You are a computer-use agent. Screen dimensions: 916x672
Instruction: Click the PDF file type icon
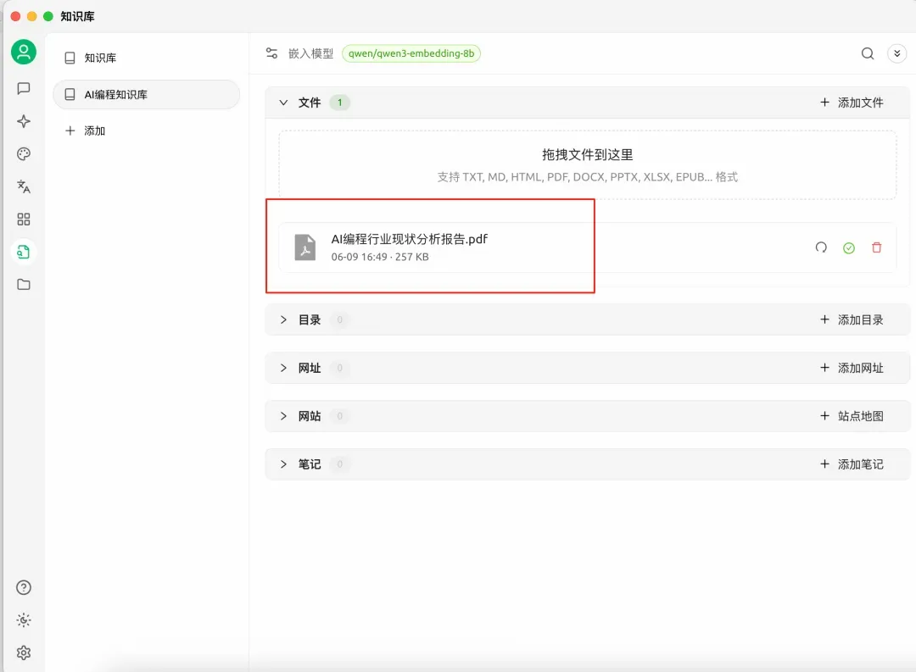tap(305, 247)
